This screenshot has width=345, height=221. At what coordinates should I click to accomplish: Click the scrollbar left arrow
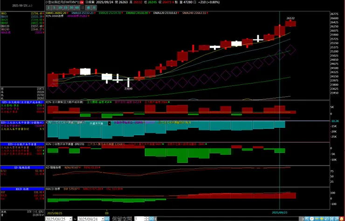pos(156,219)
